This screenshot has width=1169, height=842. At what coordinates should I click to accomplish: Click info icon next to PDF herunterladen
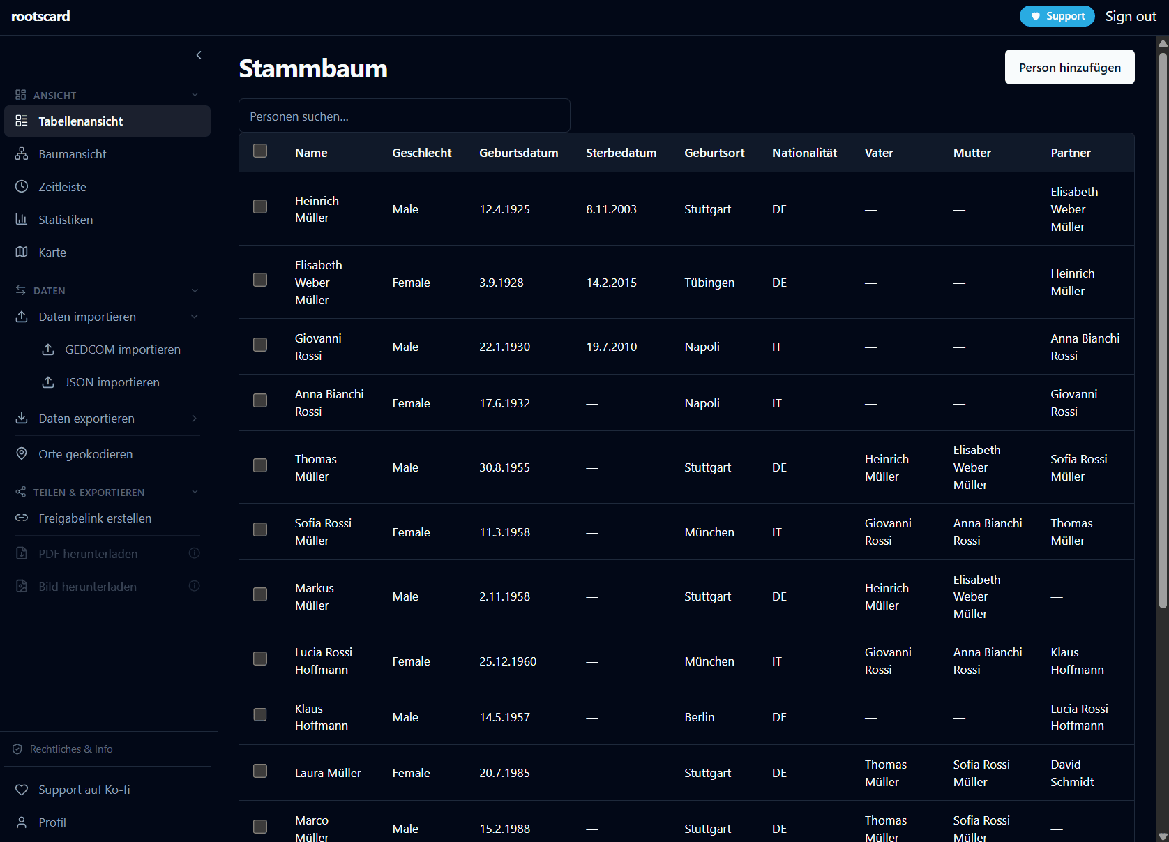(x=195, y=553)
